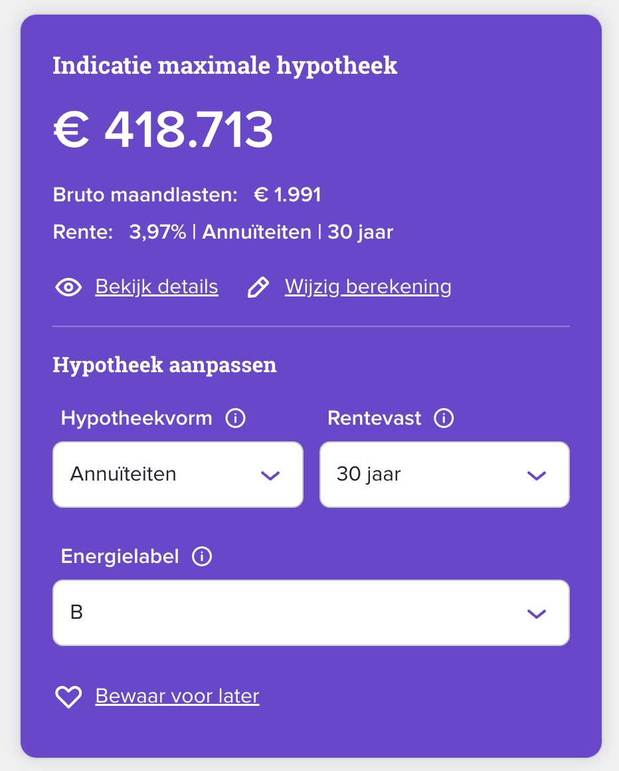Screen dimensions: 619x771
Task: Click the chevron in the Energielabel dropdown
Action: pyautogui.click(x=536, y=613)
